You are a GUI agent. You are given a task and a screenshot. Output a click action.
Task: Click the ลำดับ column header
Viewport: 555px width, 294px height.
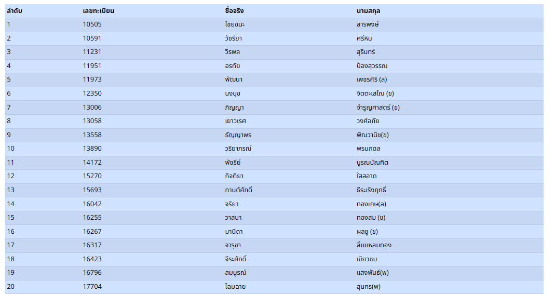[x=15, y=11]
